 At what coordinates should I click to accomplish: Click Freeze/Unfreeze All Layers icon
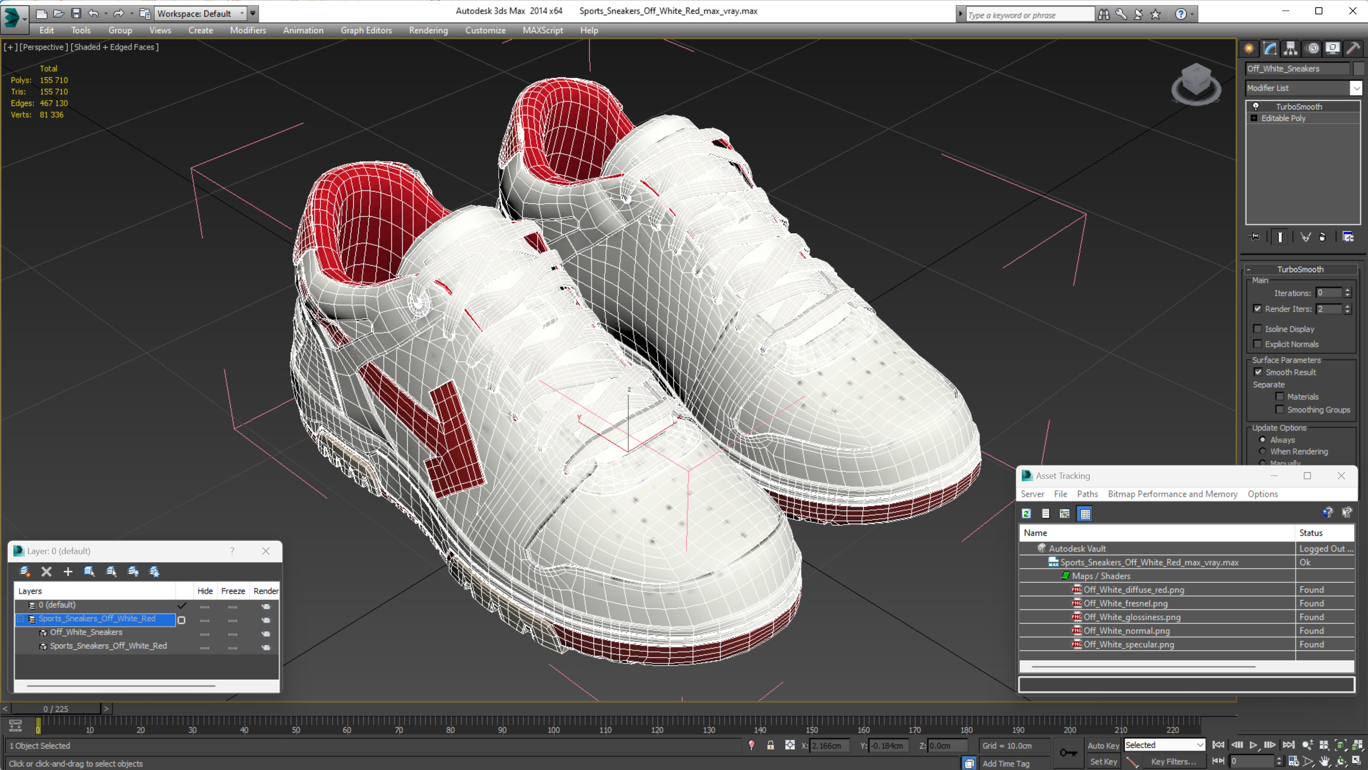point(154,571)
